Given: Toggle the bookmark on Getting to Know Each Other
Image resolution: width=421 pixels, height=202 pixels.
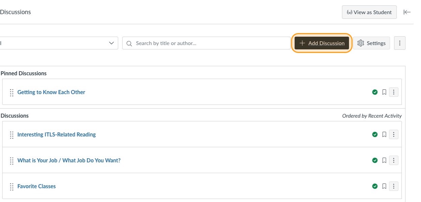Looking at the screenshot, I should click(x=384, y=92).
